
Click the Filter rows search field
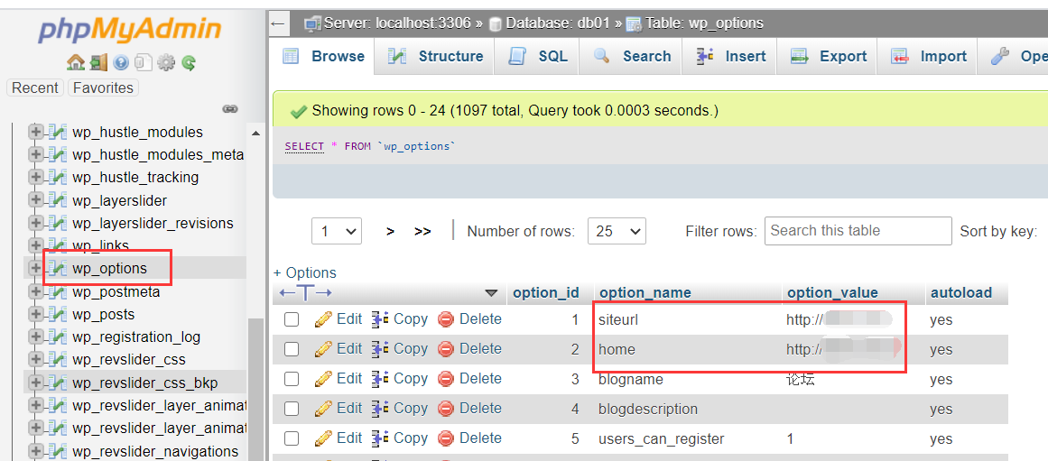(858, 231)
